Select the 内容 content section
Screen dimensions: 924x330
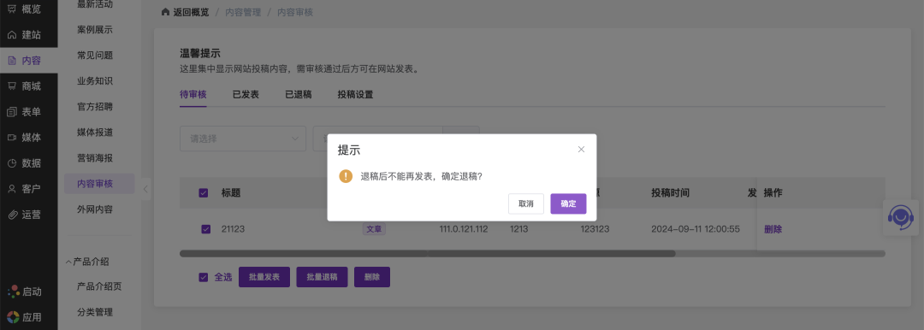(x=28, y=60)
